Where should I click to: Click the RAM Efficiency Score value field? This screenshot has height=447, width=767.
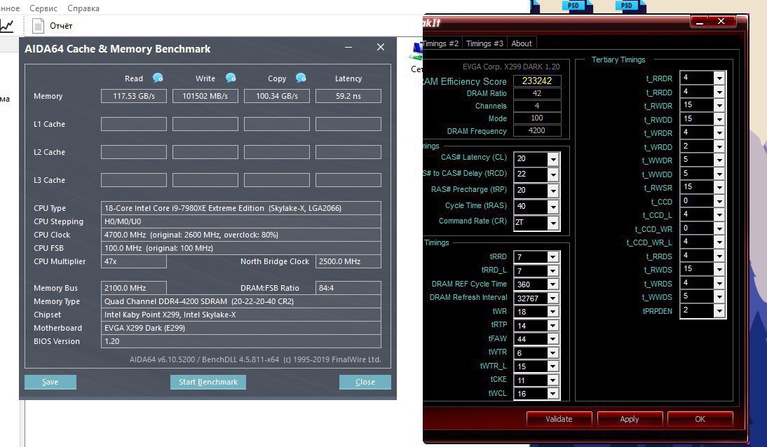(x=536, y=81)
